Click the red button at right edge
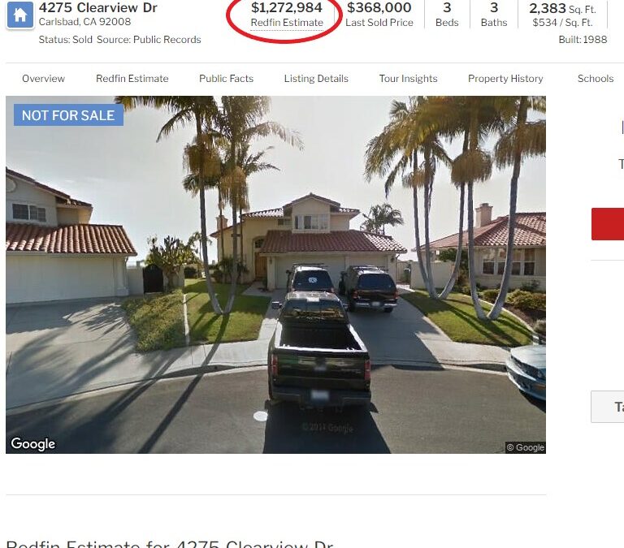 tap(608, 224)
